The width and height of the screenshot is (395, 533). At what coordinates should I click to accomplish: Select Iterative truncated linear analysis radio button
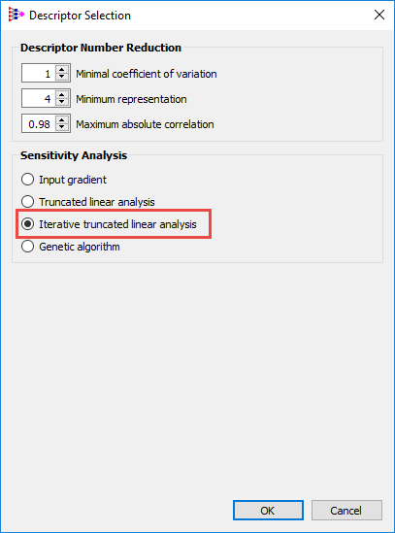pyautogui.click(x=27, y=224)
